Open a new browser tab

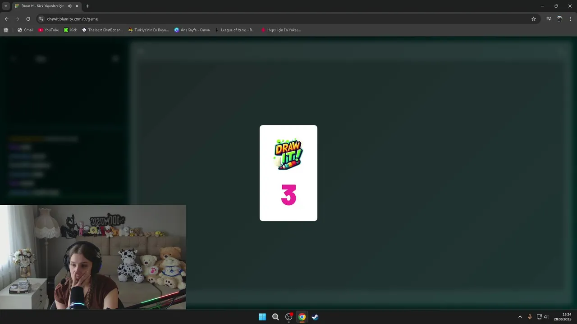(87, 6)
